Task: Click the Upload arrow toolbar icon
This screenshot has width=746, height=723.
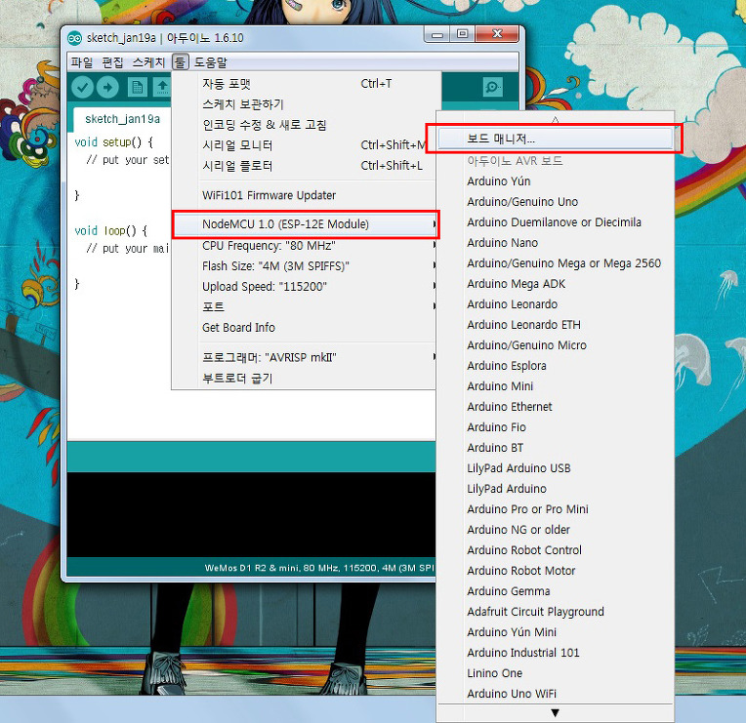Action: (108, 88)
